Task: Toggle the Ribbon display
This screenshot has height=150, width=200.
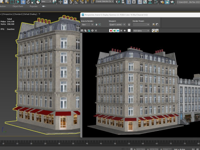Action: click(140, 2)
